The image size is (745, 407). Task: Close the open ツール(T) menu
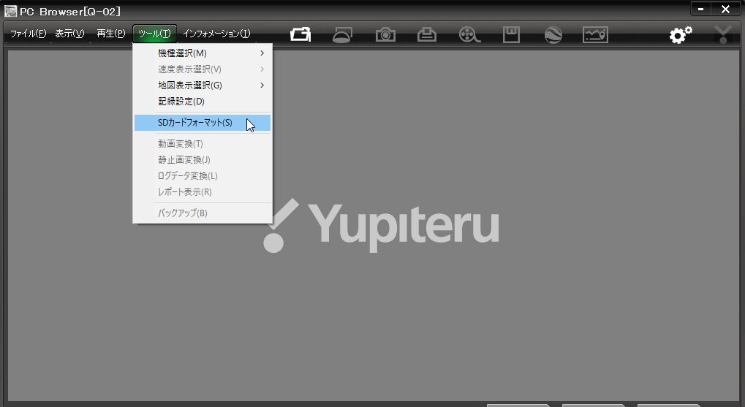point(155,34)
